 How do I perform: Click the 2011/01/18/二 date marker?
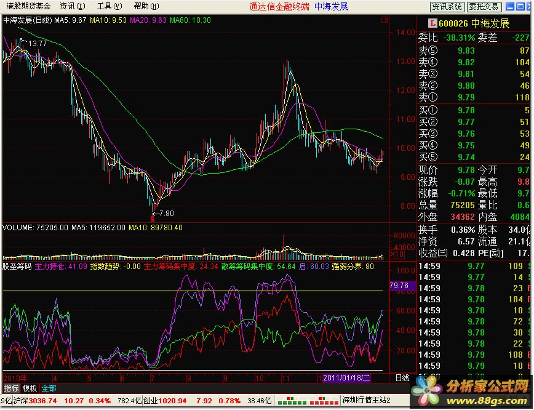coord(346,377)
